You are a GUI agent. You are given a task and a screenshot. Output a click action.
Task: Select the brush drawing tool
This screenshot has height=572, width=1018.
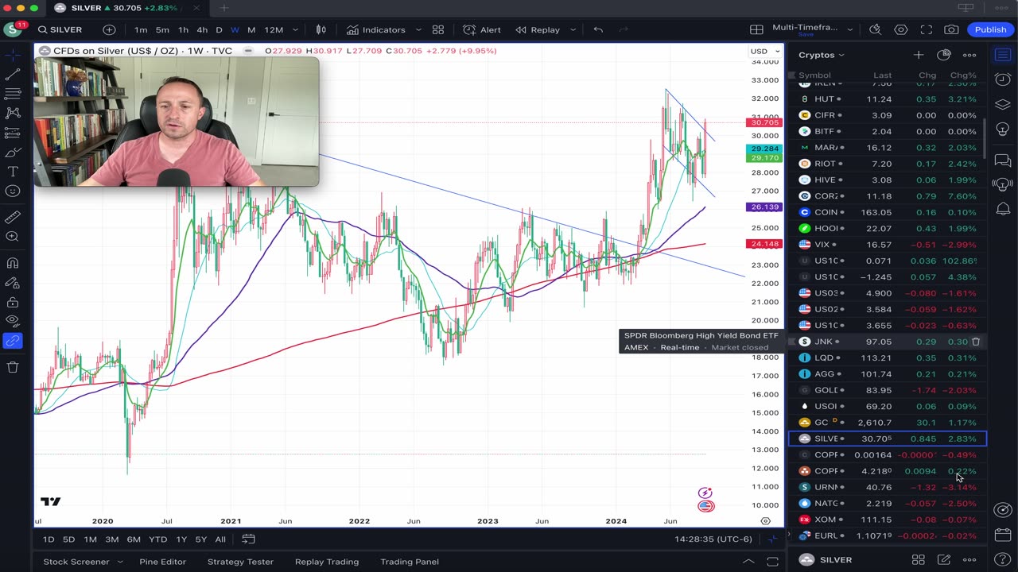[13, 153]
